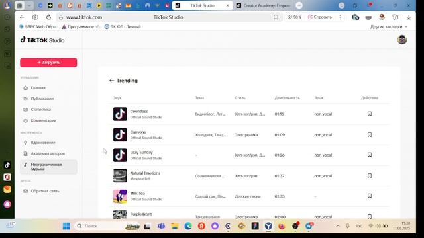Open File Explorer from the taskbar

[174, 226]
